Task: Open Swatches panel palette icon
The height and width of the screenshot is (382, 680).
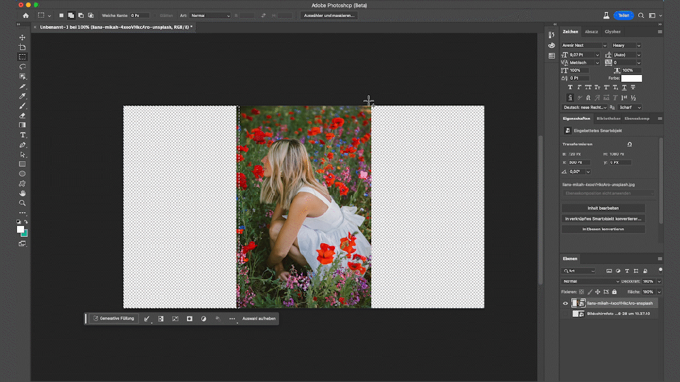Action: 551,45
